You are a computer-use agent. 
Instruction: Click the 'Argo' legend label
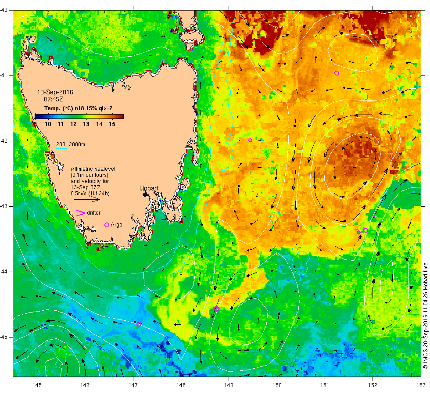116,225
